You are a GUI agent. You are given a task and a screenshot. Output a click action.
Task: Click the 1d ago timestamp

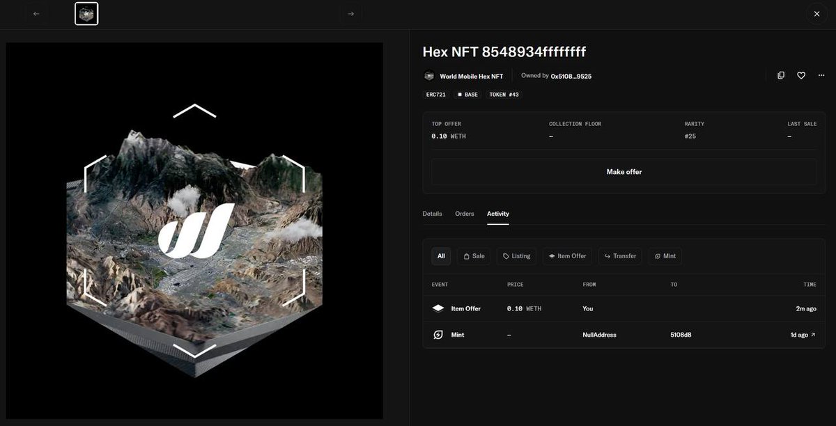(799, 335)
